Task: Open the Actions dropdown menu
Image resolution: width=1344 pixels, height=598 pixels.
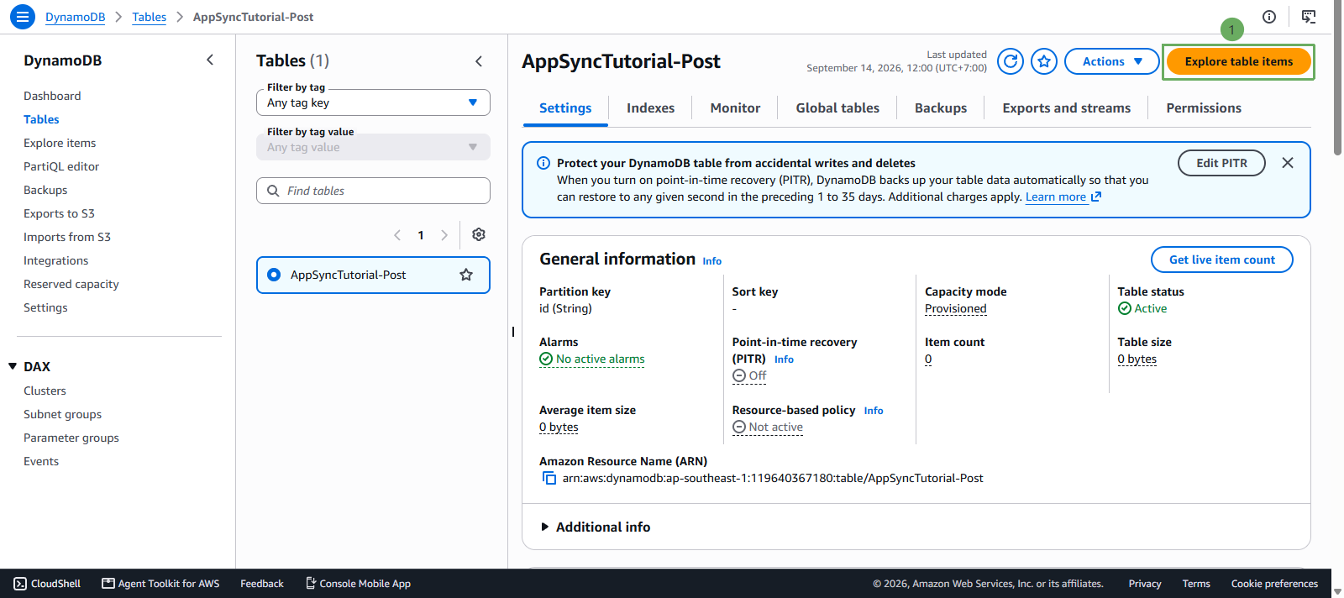Action: [1112, 61]
